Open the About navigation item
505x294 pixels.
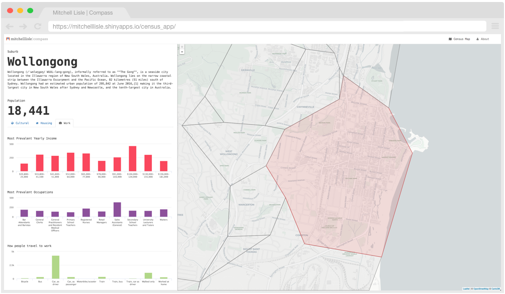pos(484,39)
